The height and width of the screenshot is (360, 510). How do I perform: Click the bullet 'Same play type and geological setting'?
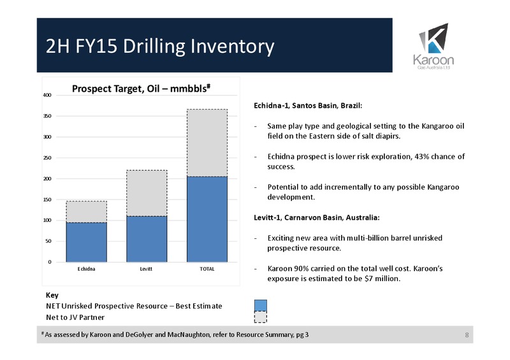(x=365, y=131)
